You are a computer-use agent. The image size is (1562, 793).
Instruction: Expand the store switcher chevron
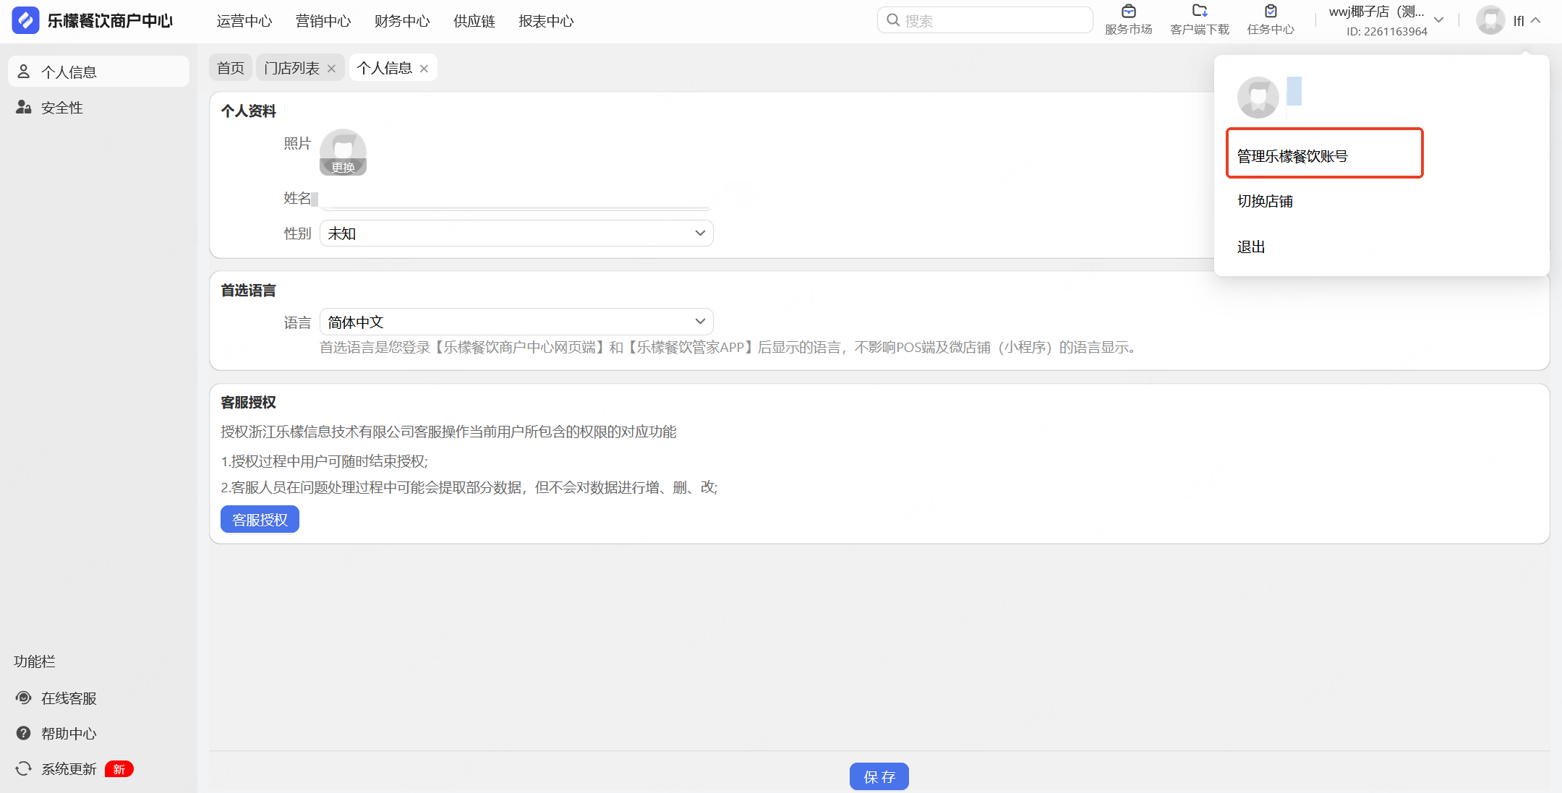click(1438, 20)
